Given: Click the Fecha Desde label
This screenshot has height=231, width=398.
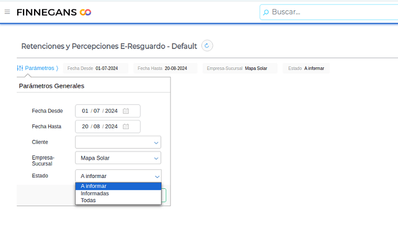Looking at the screenshot, I should point(47,111).
